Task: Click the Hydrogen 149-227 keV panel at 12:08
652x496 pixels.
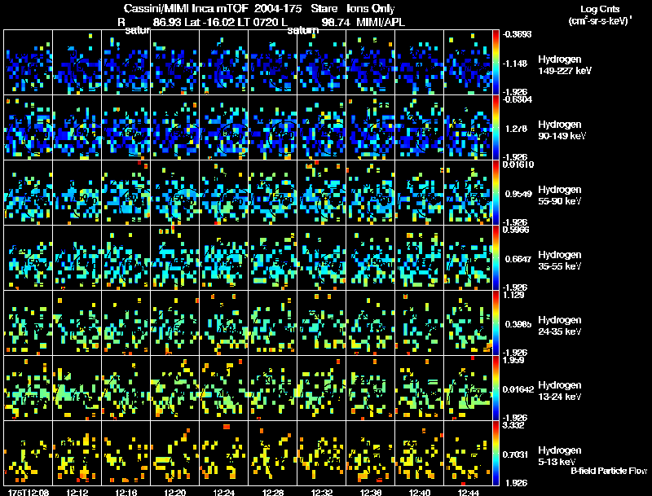Action: (29, 63)
